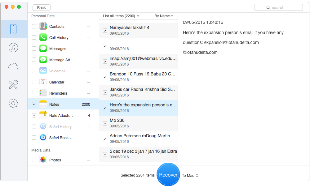This screenshot has height=188, width=310.
Task: Check the Calendar checkbox
Action: (x=34, y=82)
